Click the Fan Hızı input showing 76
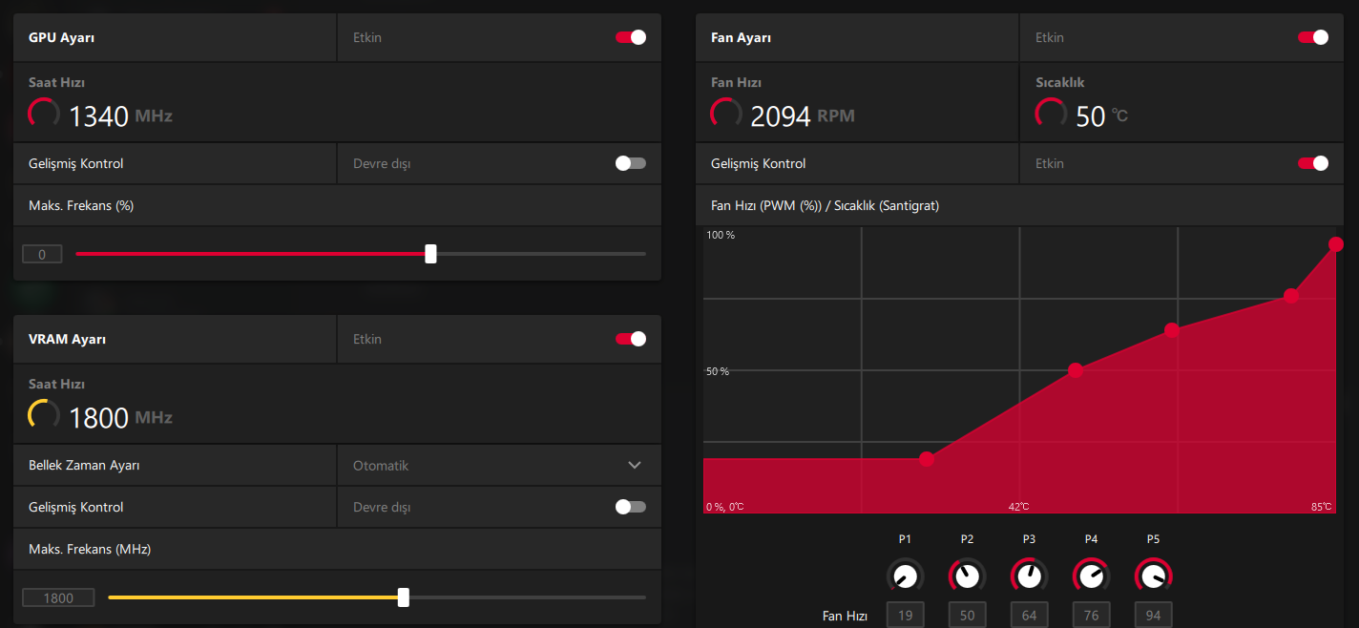 pos(1091,616)
